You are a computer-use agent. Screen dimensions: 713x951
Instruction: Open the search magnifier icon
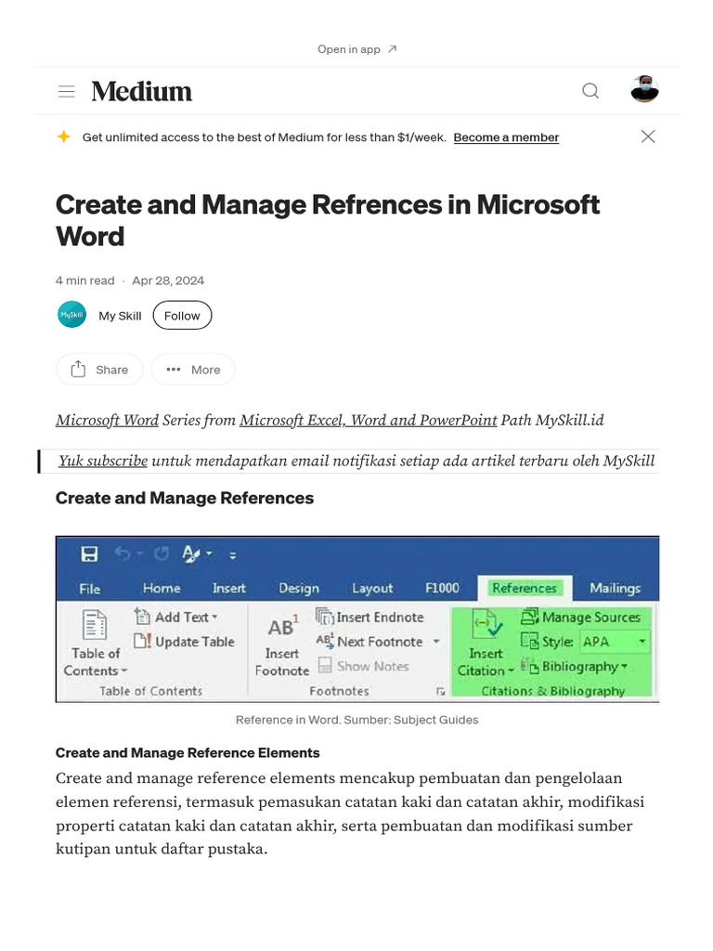pos(590,91)
